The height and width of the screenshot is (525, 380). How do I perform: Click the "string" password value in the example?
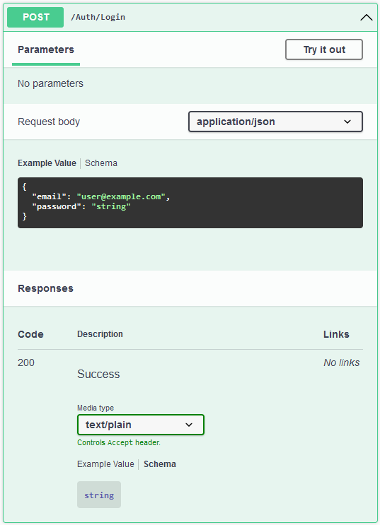tap(111, 206)
